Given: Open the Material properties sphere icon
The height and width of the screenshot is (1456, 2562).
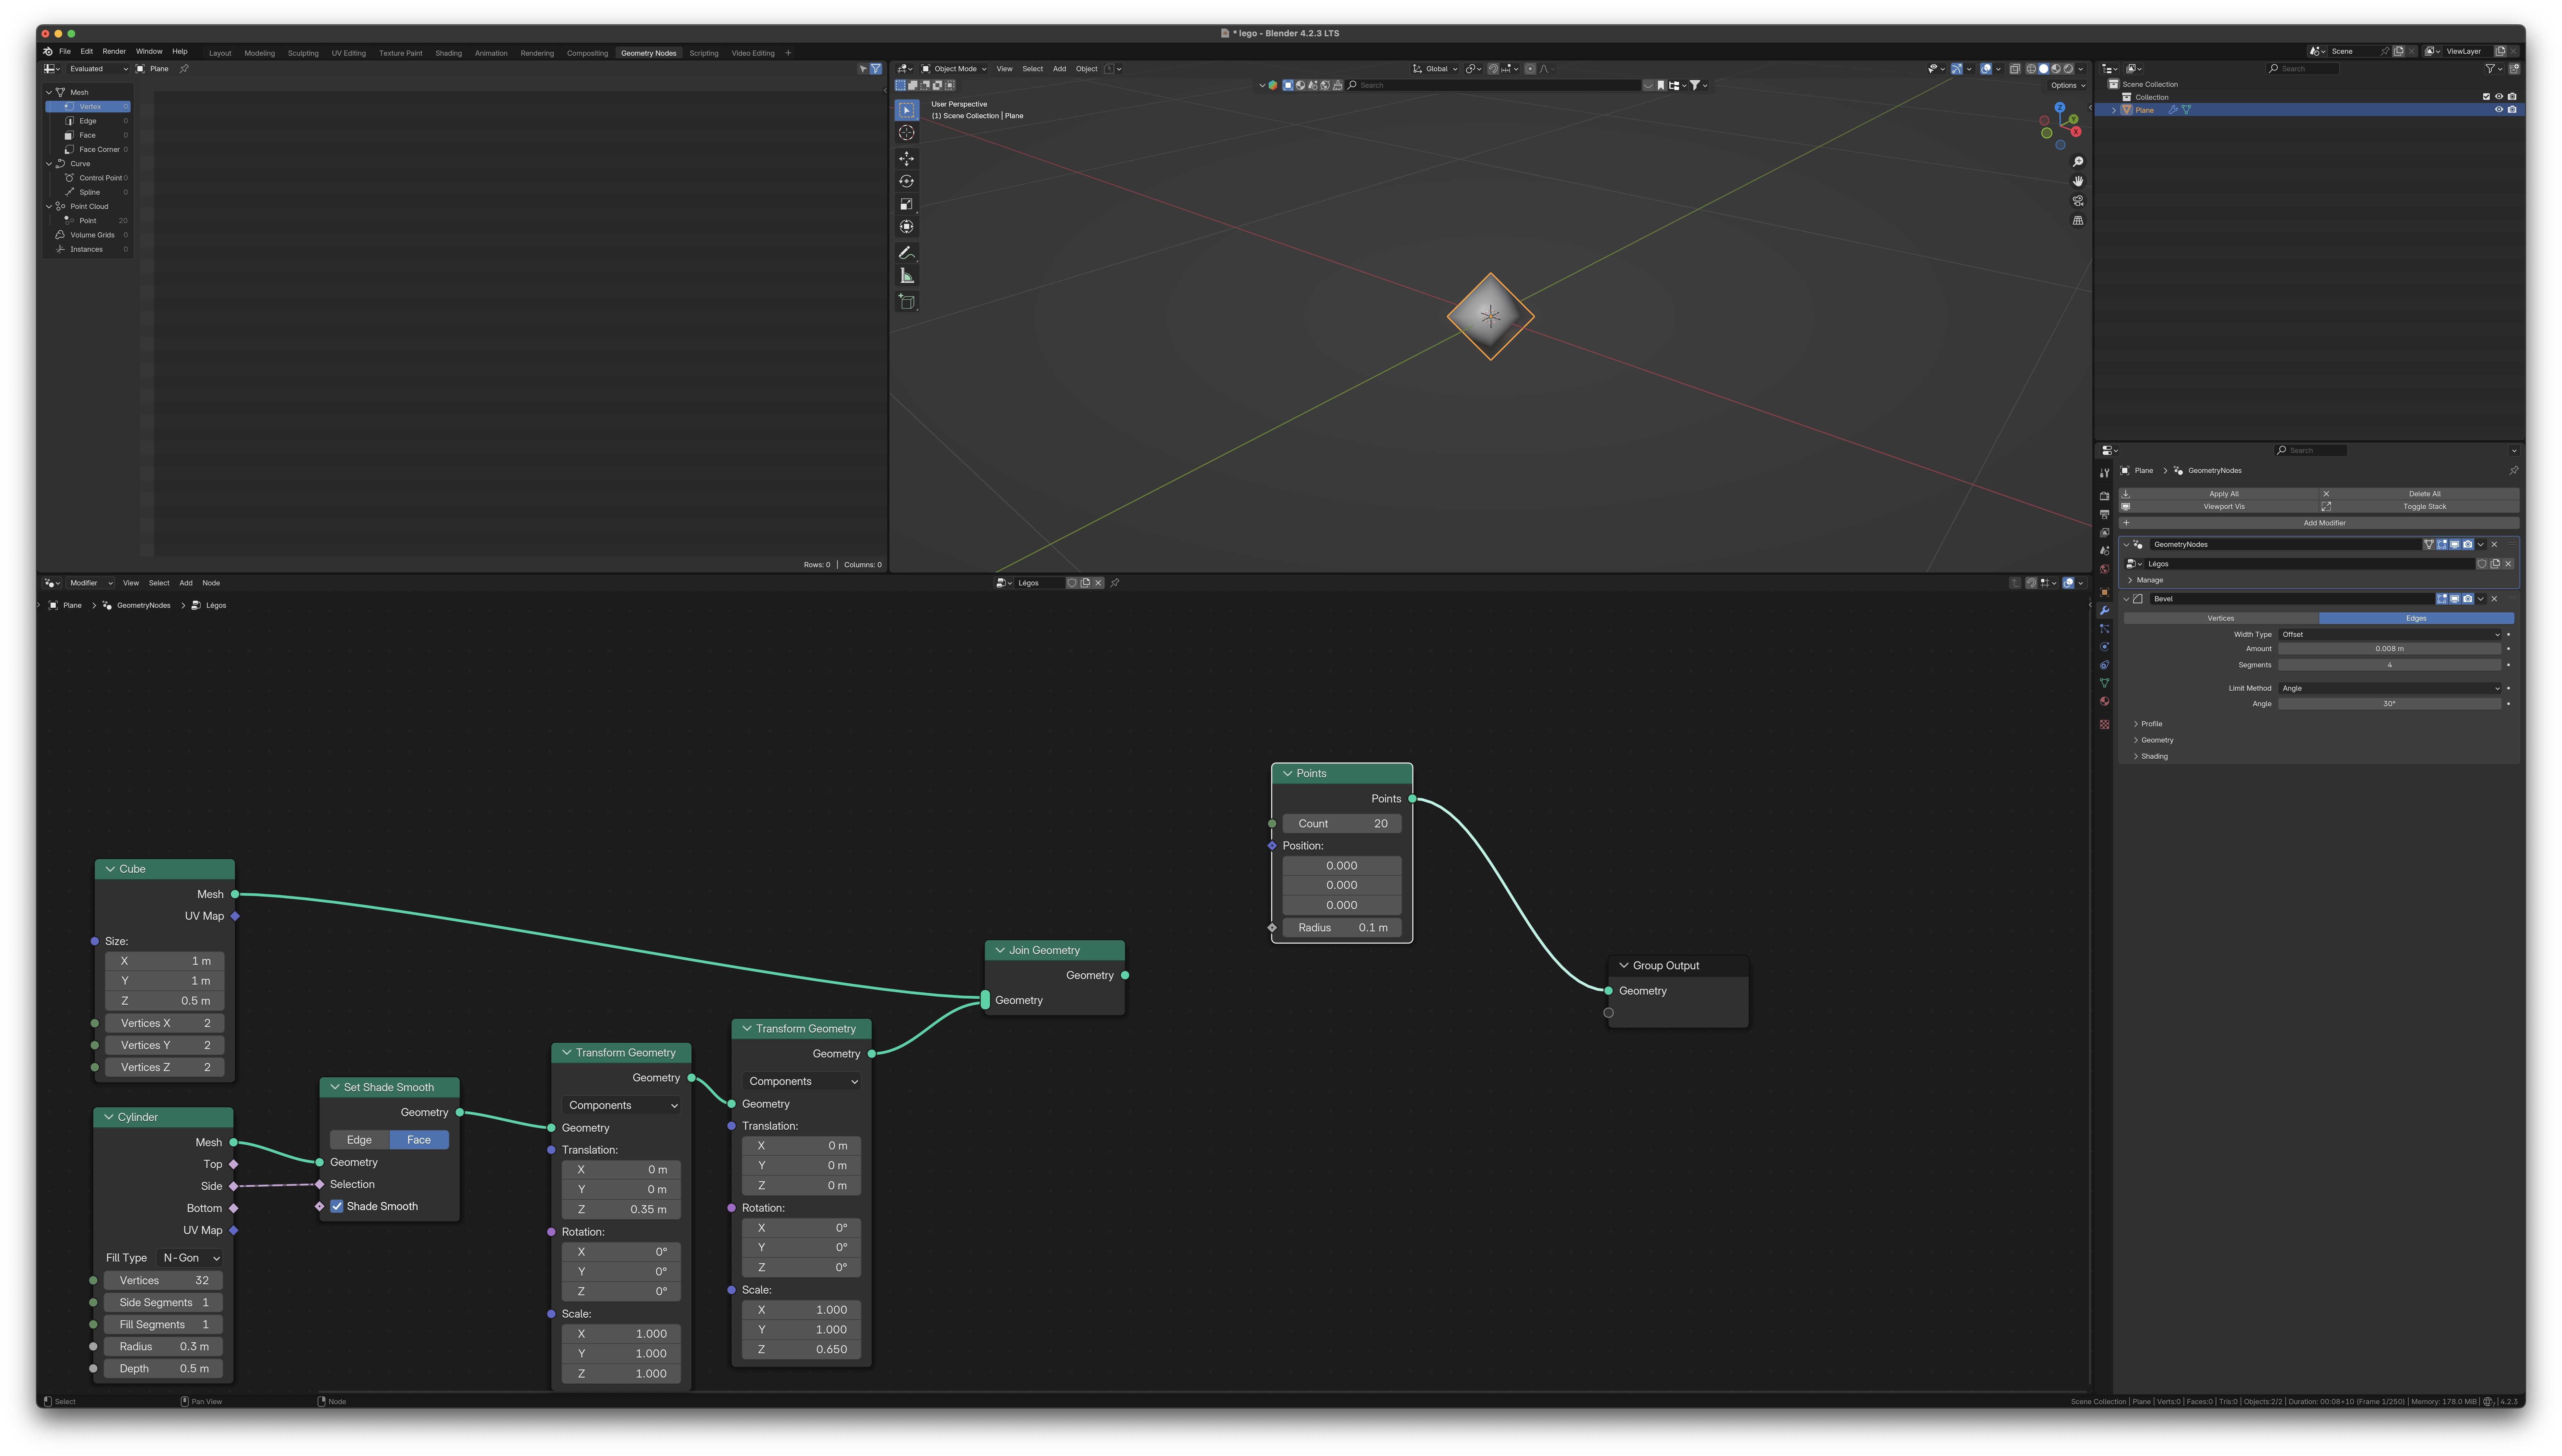Looking at the screenshot, I should coord(2105,701).
